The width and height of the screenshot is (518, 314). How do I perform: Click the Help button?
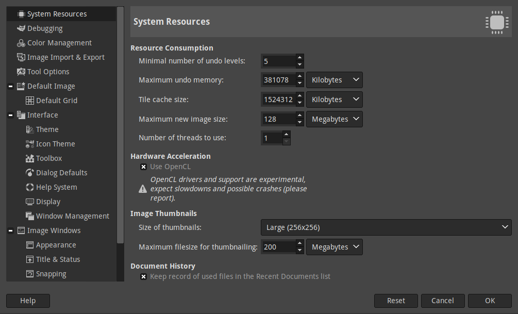28,301
